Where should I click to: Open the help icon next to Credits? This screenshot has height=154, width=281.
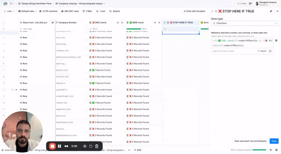[250, 4]
